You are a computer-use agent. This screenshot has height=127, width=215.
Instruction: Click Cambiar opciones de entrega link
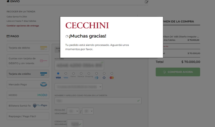[23, 25]
